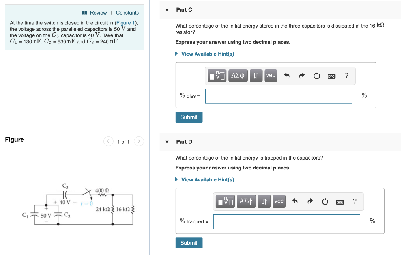This screenshot has width=404, height=255.
Task: Open the on-screen keyboard icon in Part D
Action: click(x=340, y=201)
